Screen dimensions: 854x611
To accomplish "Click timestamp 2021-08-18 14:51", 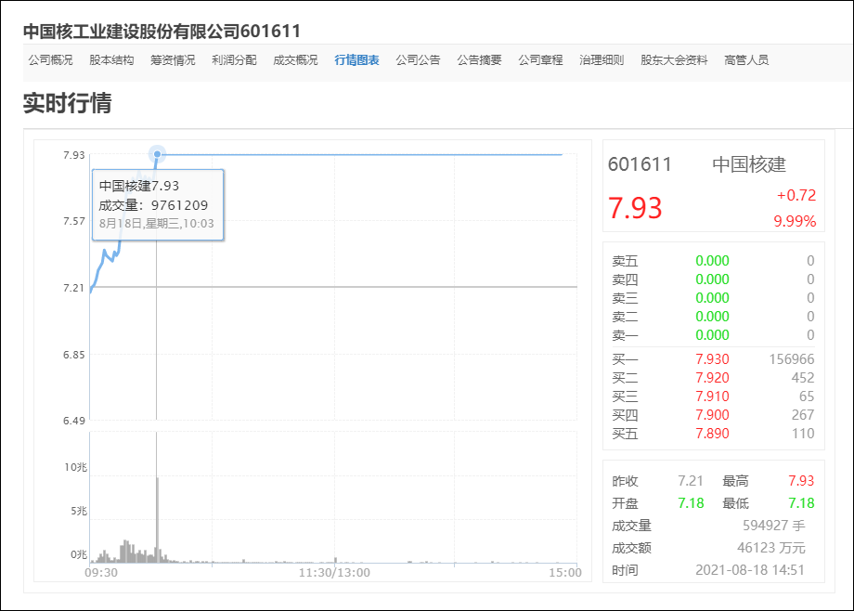I will tap(750, 570).
